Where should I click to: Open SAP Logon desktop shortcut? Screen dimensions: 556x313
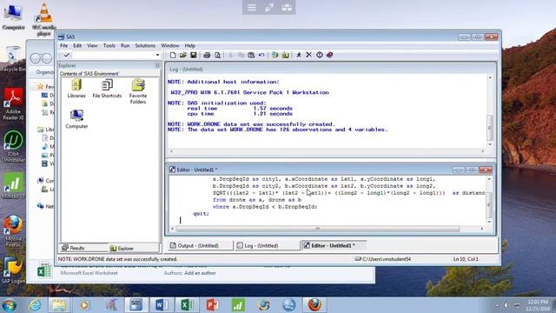(x=13, y=270)
